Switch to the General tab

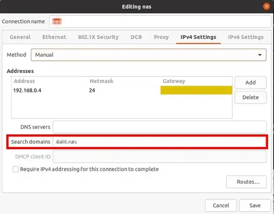(x=20, y=37)
